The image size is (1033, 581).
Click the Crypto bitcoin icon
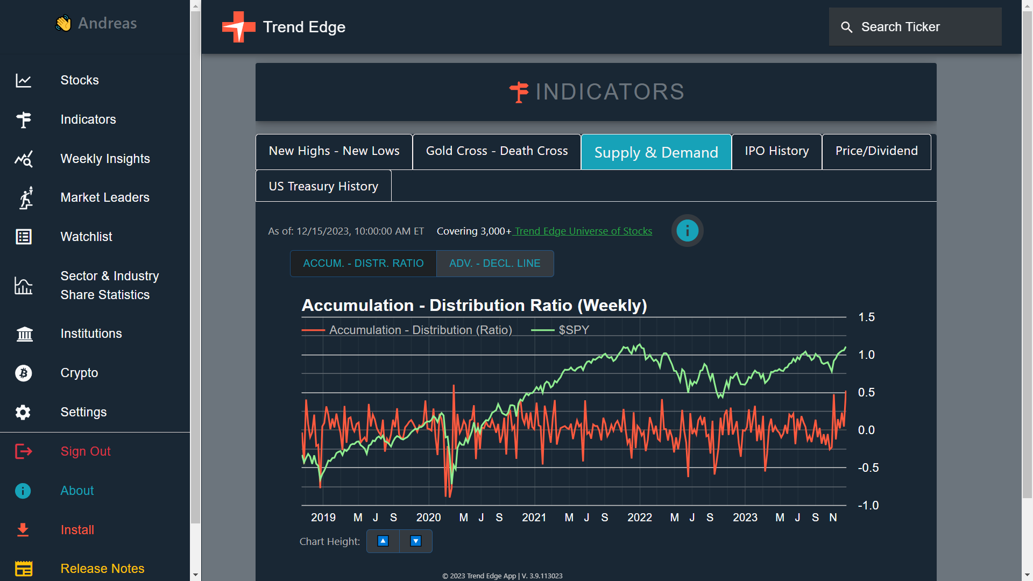tap(23, 373)
